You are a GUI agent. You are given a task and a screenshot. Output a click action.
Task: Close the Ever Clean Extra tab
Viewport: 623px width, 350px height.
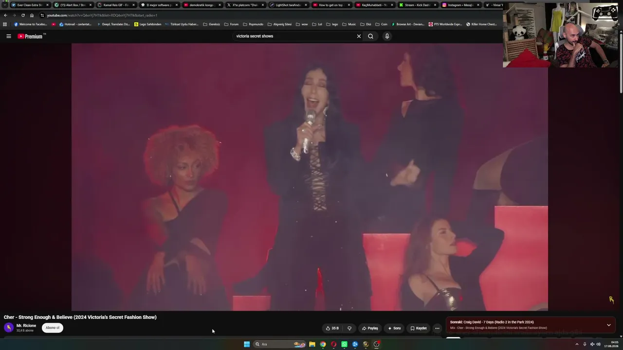tap(47, 5)
